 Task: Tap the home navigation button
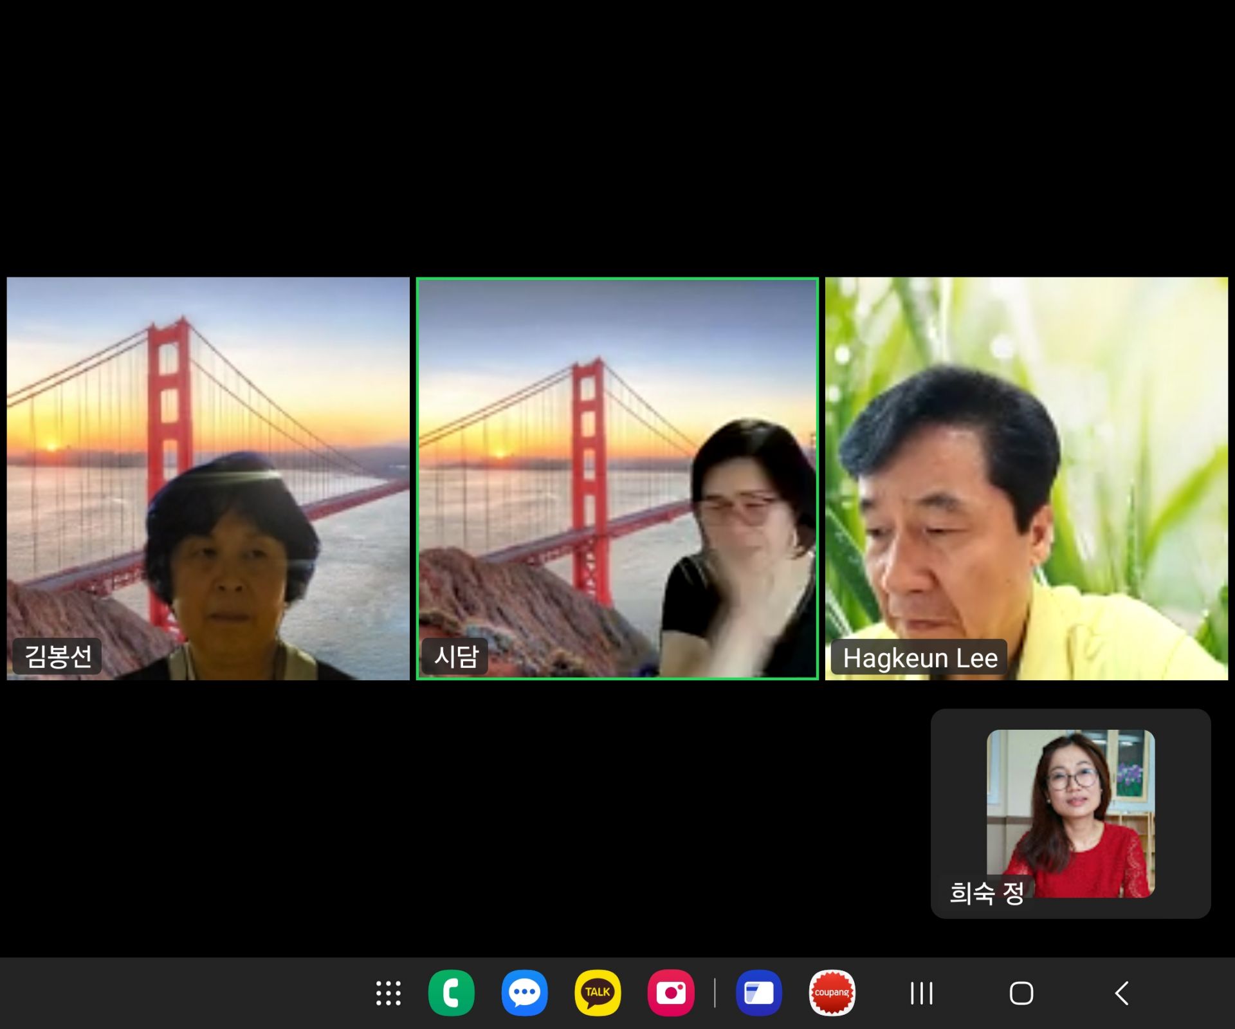coord(1021,993)
